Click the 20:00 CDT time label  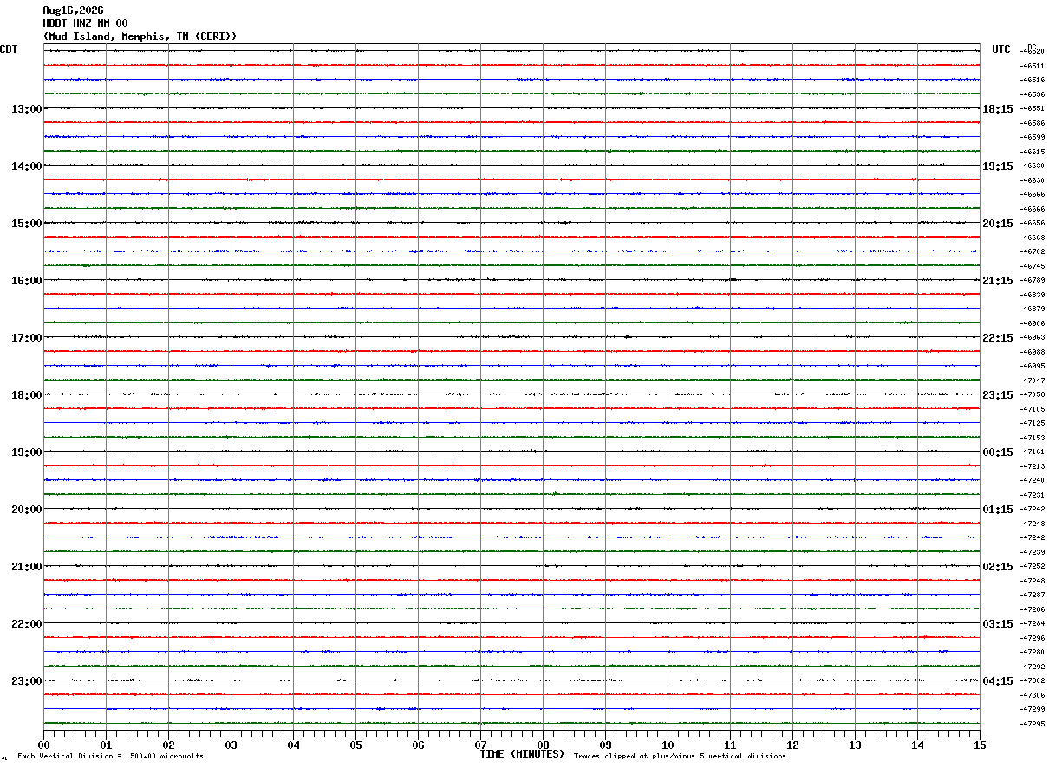(27, 510)
